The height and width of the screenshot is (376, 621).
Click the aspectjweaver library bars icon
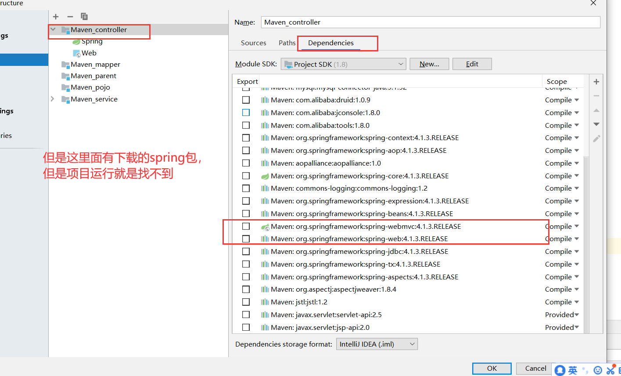(x=265, y=289)
